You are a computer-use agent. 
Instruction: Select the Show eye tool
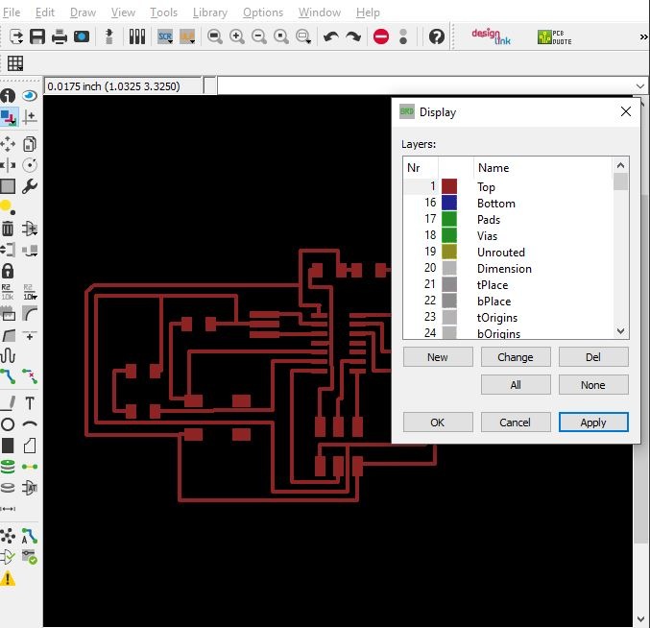30,96
